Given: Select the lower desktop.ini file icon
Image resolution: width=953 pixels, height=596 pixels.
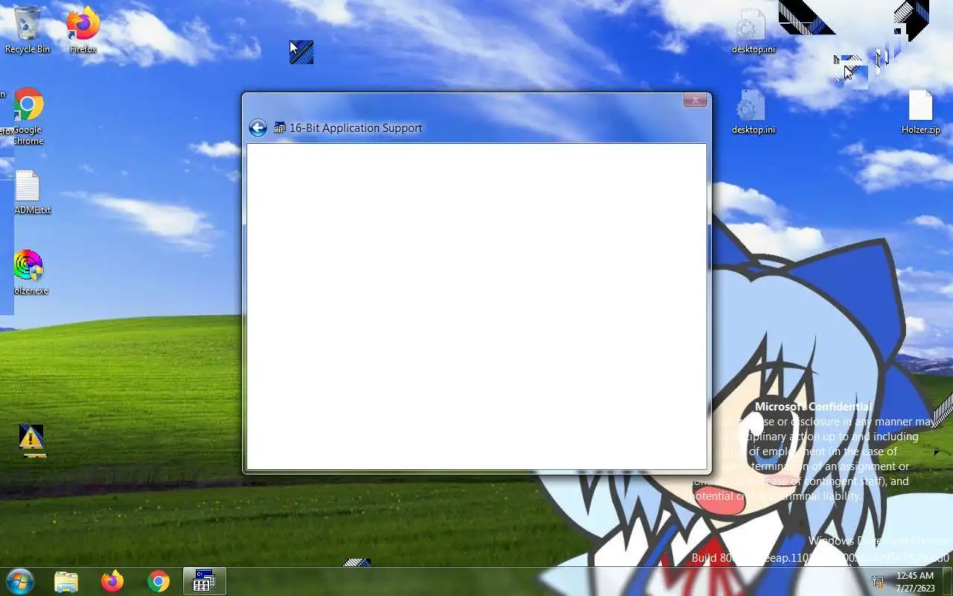Looking at the screenshot, I should 753,112.
